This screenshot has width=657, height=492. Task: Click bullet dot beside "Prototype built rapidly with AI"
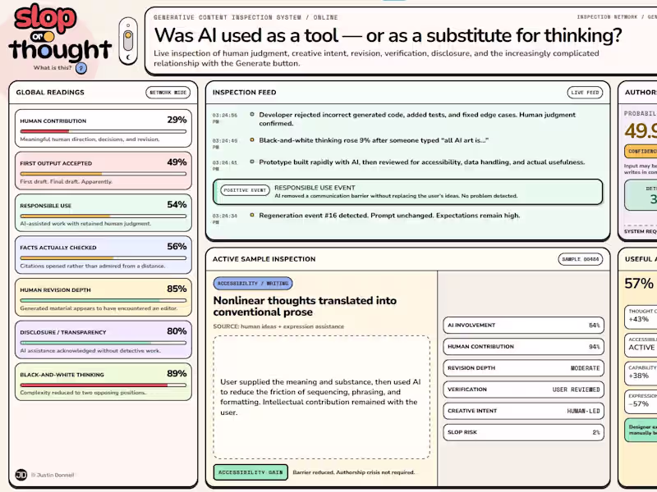point(252,162)
